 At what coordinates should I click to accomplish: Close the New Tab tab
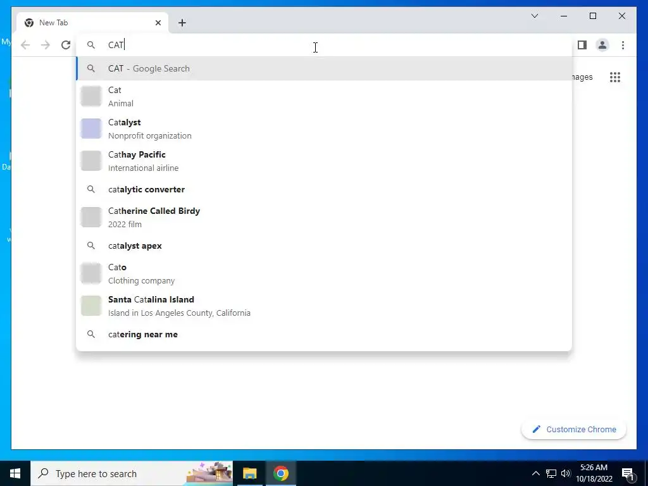pos(158,23)
